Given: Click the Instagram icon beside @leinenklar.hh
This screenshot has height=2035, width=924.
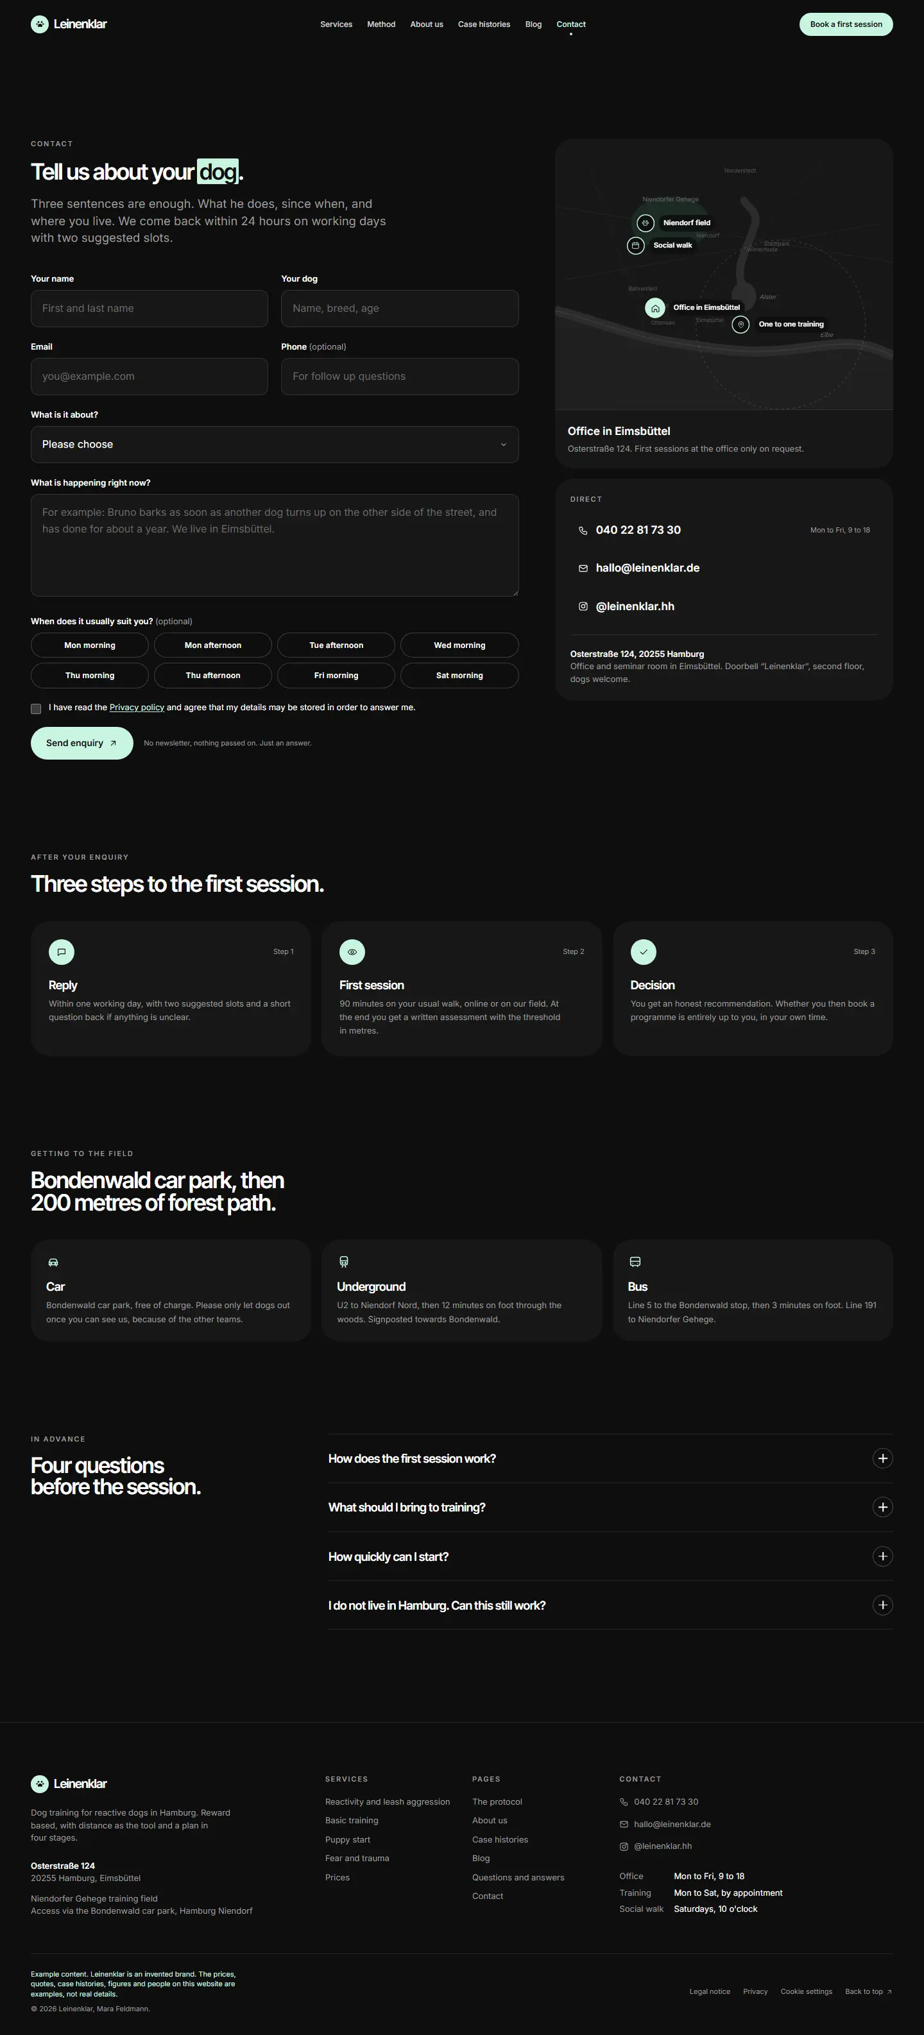Looking at the screenshot, I should pos(583,607).
